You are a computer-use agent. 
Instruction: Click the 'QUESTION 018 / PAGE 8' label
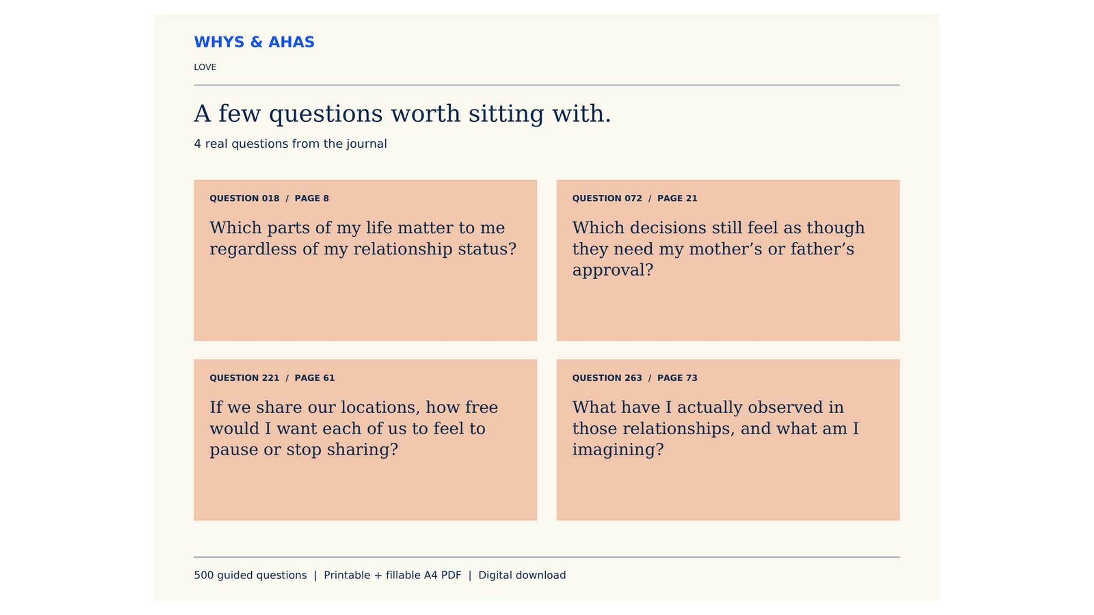(x=269, y=198)
